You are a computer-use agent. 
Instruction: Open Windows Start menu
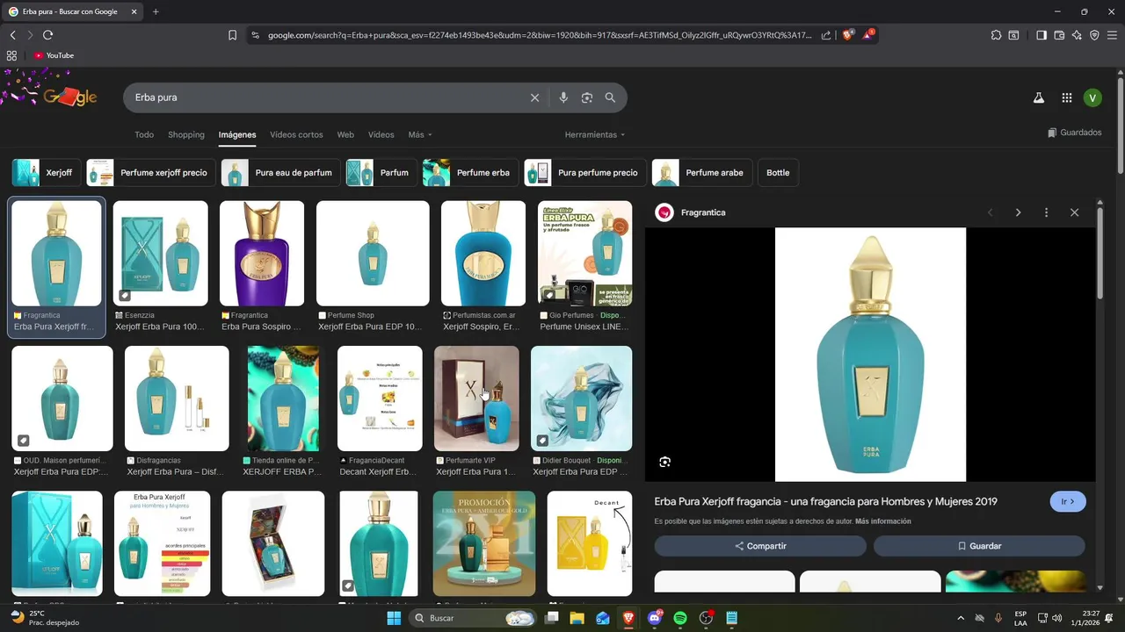coord(394,618)
